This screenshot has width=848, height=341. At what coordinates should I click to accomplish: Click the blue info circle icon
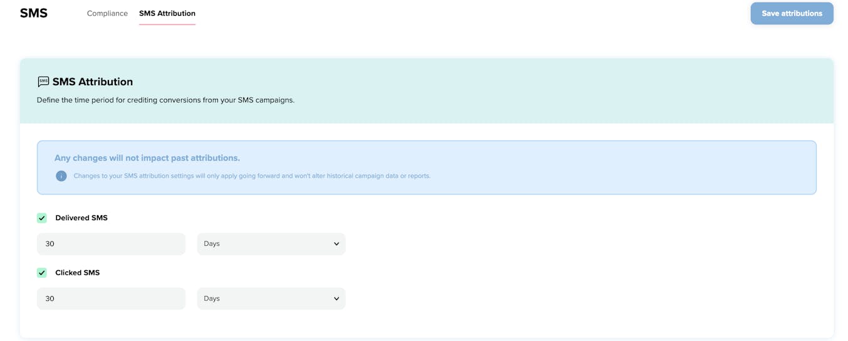pos(61,176)
